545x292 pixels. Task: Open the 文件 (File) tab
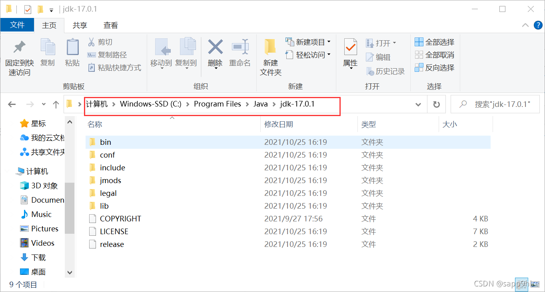coord(17,25)
